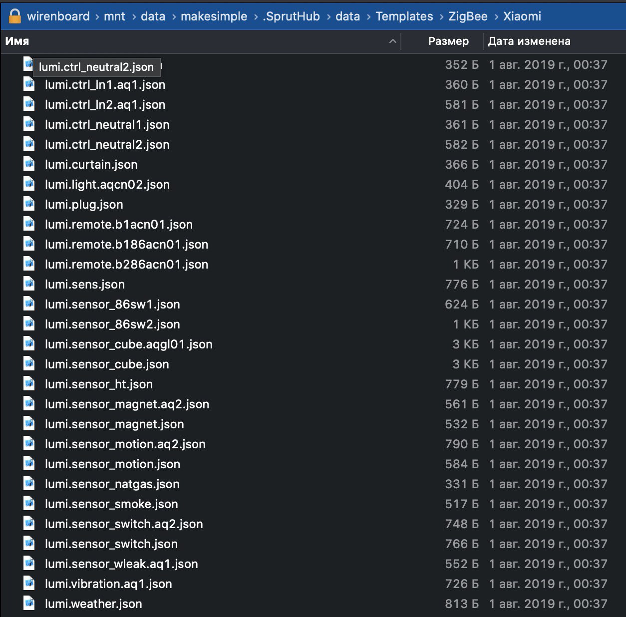Viewport: 626px width, 617px height.
Task: Select file name lumi.ctrl_ln1.aq1.json
Action: [105, 85]
